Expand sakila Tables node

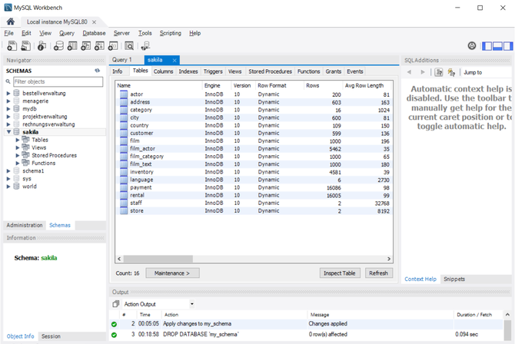18,140
